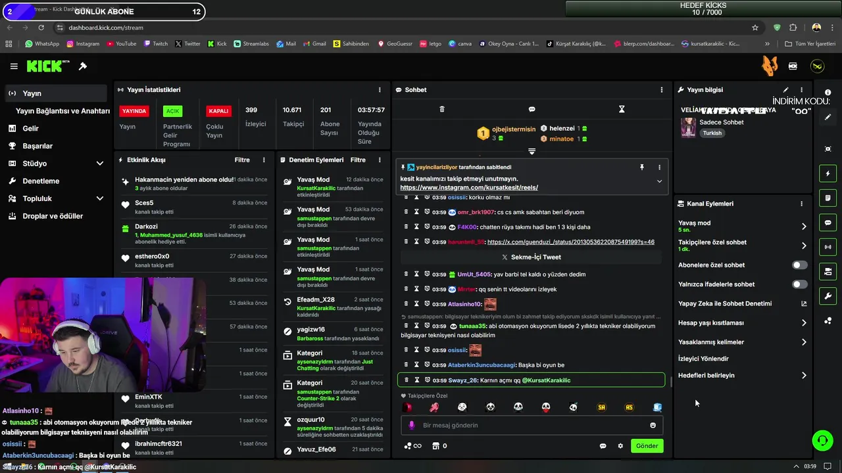
Task: Click the hammer icon next to KICK logo
Action: click(x=83, y=66)
